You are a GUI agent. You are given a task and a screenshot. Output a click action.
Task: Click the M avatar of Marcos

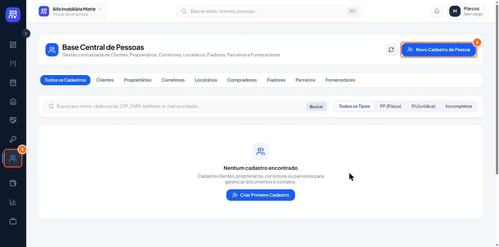pyautogui.click(x=455, y=11)
